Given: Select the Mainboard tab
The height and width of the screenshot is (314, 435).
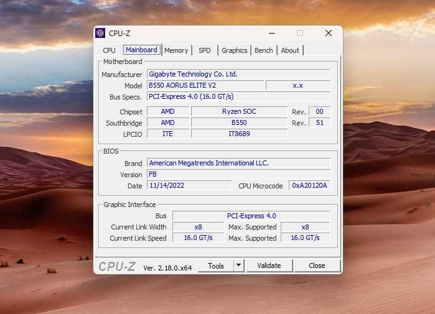Looking at the screenshot, I should 141,50.
